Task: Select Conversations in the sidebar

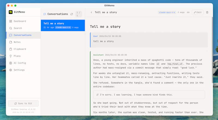Action: point(23,35)
